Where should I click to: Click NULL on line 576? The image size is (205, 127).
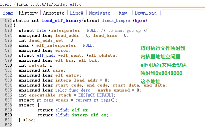pos(88,45)
